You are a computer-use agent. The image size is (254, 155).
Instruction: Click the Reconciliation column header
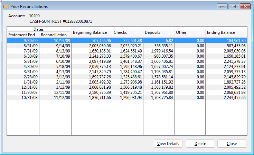[x=55, y=35]
